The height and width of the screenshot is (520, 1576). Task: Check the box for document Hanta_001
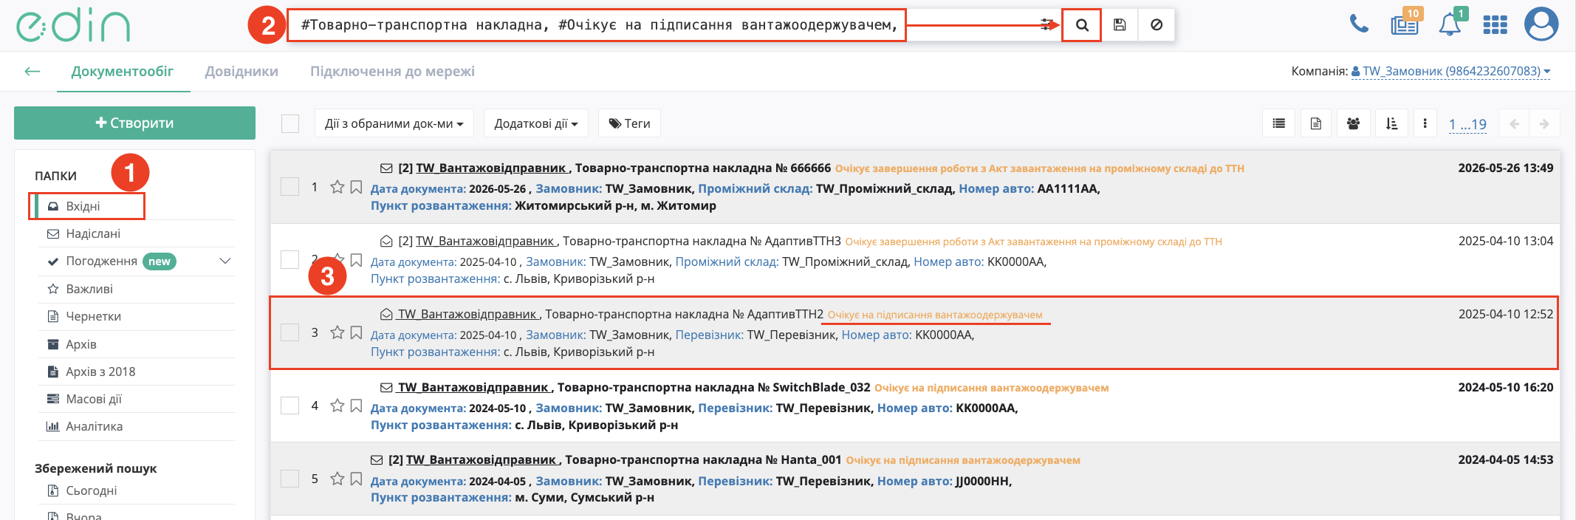click(290, 479)
